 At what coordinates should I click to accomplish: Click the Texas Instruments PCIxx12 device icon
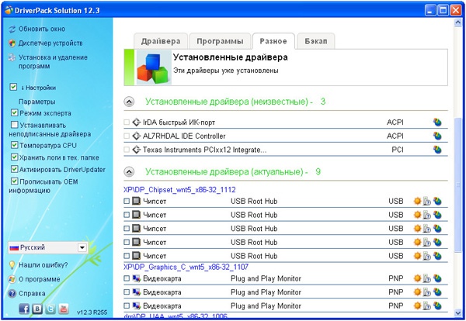point(137,150)
